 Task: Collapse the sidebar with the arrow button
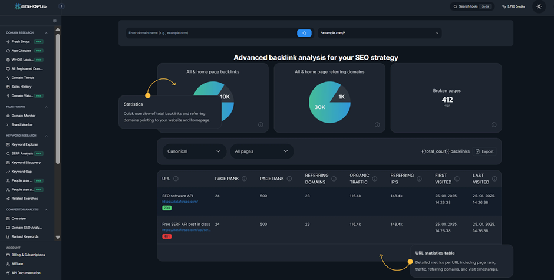pyautogui.click(x=61, y=6)
